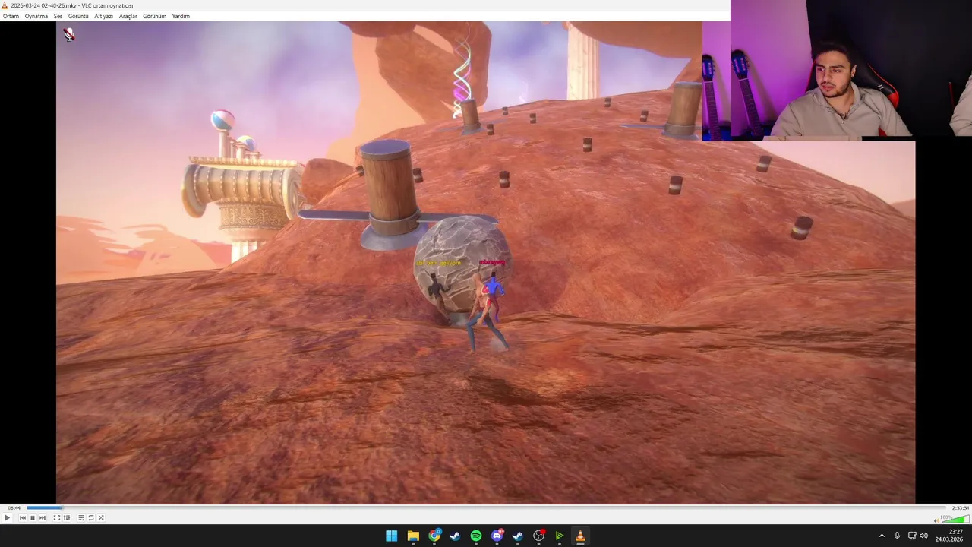Open the Görünüm menu
This screenshot has height=547, width=972.
(154, 16)
